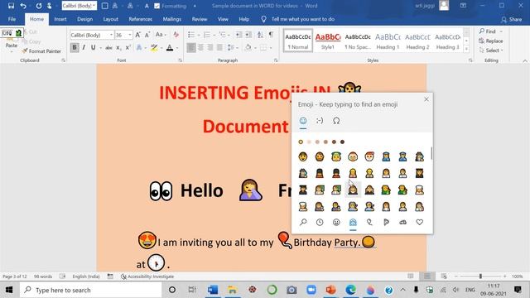Apply the No Spacing style
Viewport: 530px width, 298px height.
[358, 41]
